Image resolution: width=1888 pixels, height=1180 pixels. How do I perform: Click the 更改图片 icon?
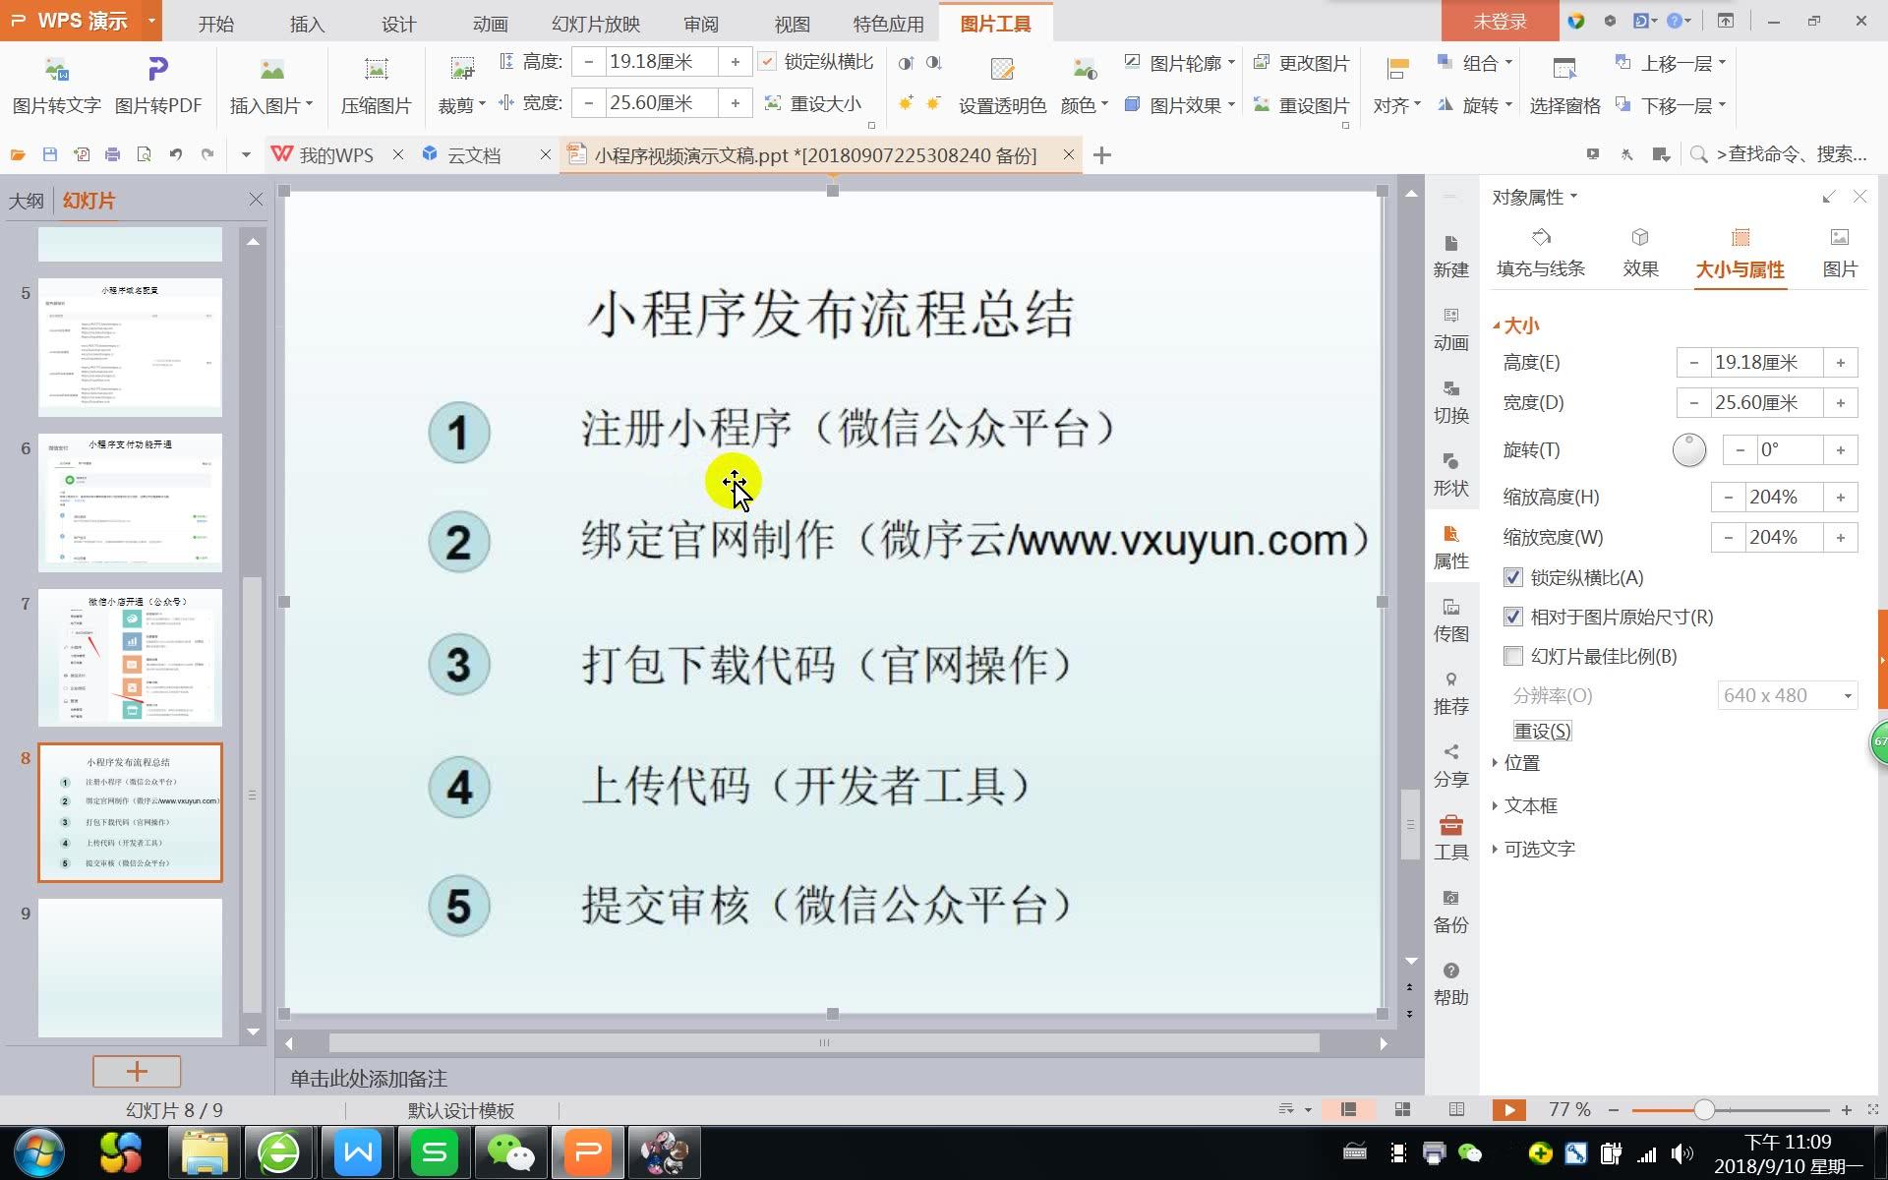click(x=1304, y=62)
